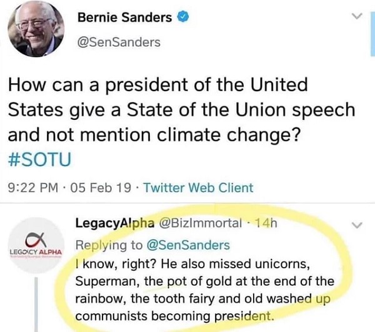Viewport: 375px width, 332px height.
Task: Click the 9:22 PM timestamp
Action: [x=32, y=188]
